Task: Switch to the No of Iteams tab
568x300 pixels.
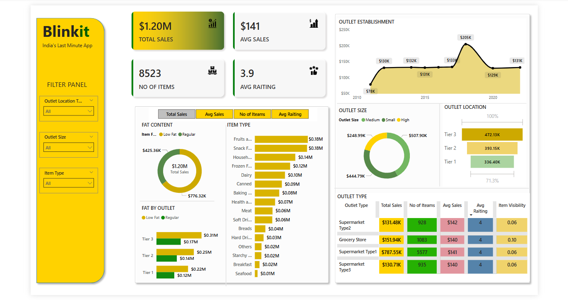Action: click(253, 114)
